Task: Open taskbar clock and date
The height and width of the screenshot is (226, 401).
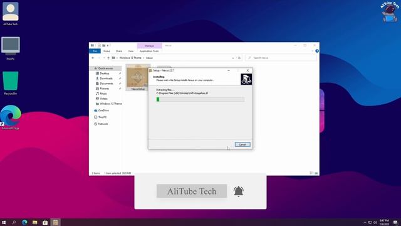Action: click(x=384, y=222)
